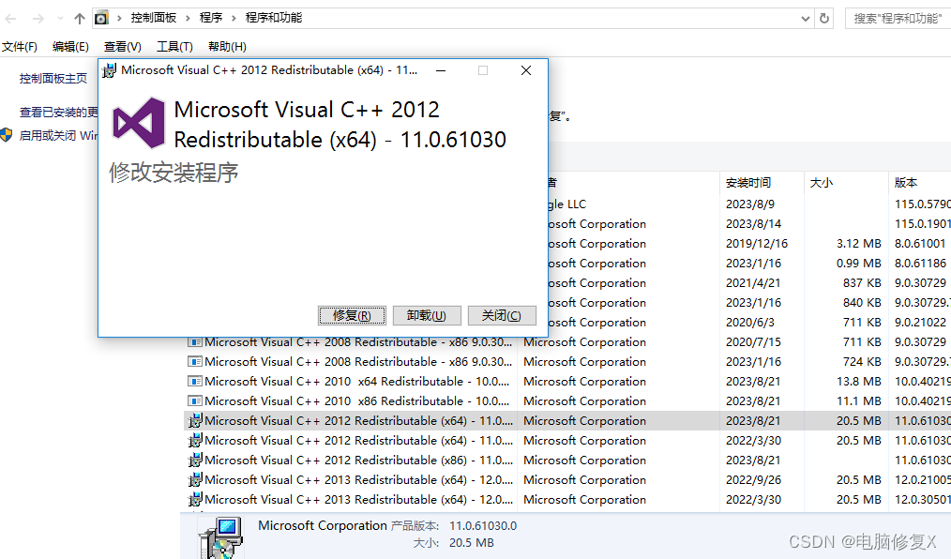Click the 2020/6/3 install date cell
This screenshot has height=559, width=951.
point(749,322)
